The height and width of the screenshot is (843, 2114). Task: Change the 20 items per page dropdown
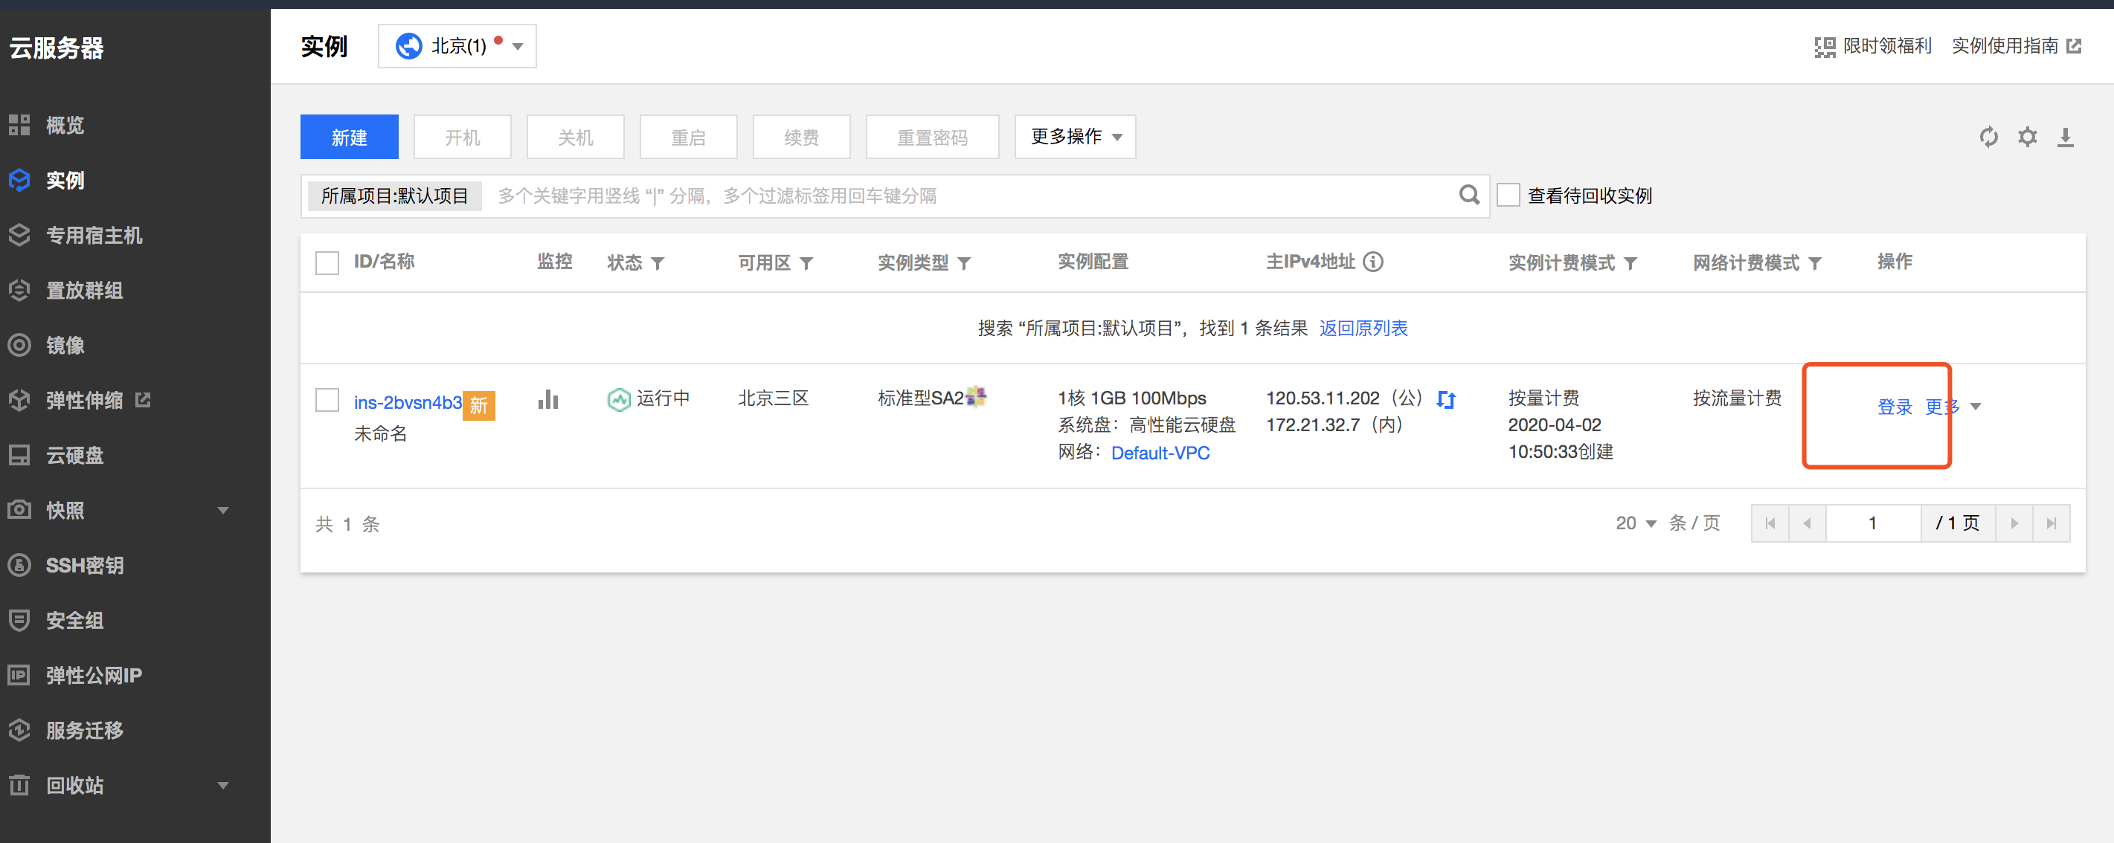[x=1636, y=523]
